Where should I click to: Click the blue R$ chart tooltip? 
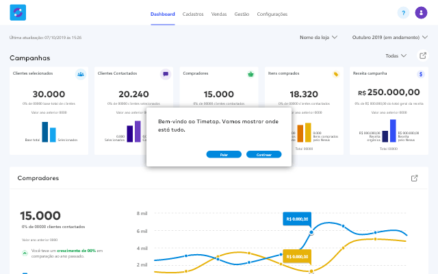[x=297, y=219]
